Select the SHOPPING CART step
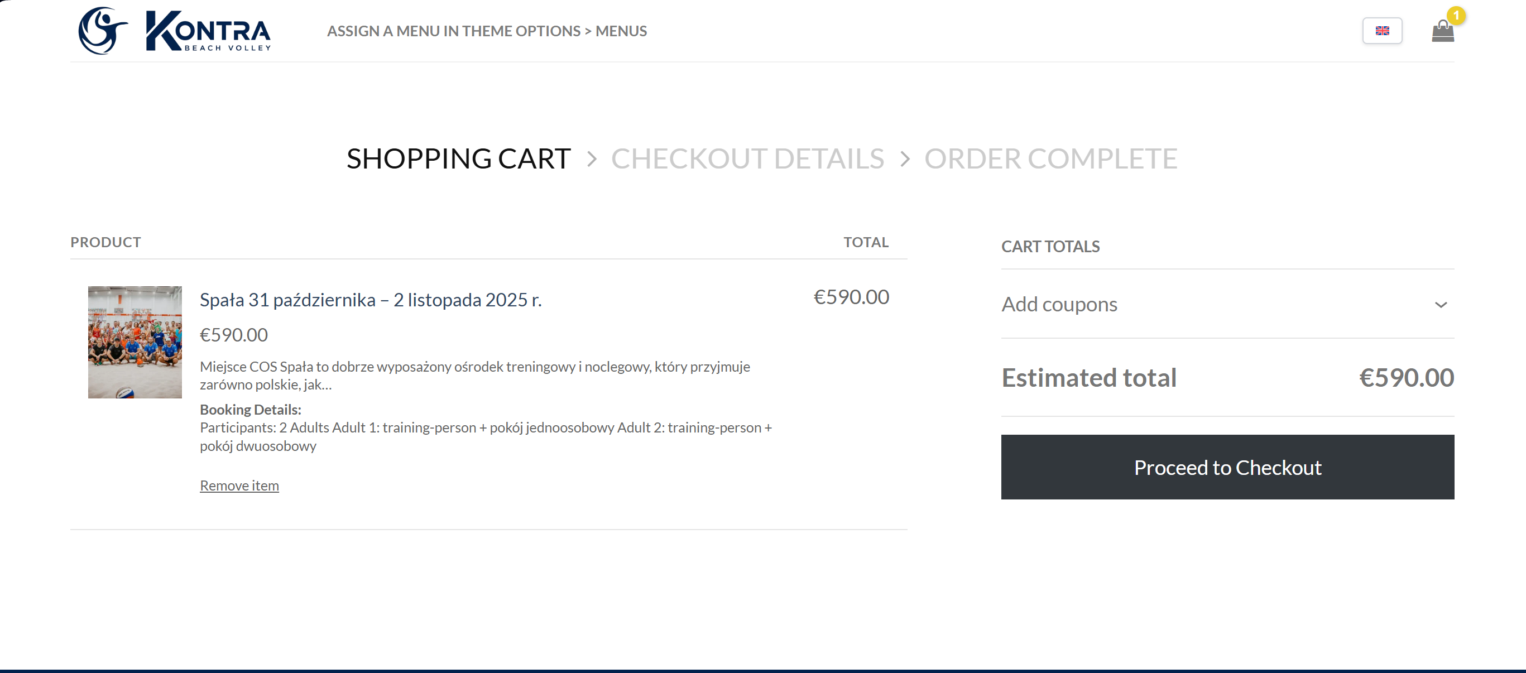Image resolution: width=1526 pixels, height=673 pixels. pyautogui.click(x=458, y=159)
